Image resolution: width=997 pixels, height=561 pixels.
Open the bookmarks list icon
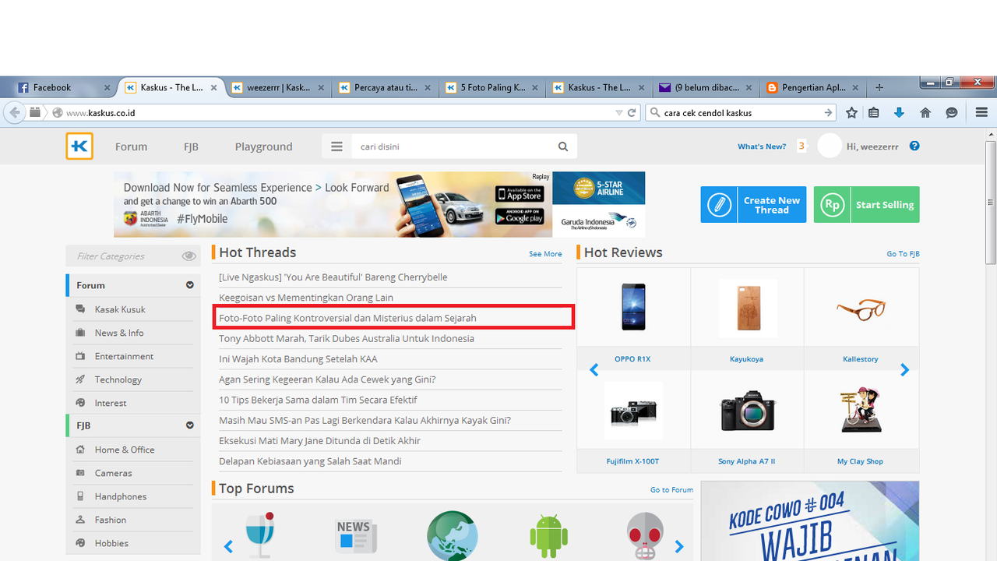click(874, 112)
